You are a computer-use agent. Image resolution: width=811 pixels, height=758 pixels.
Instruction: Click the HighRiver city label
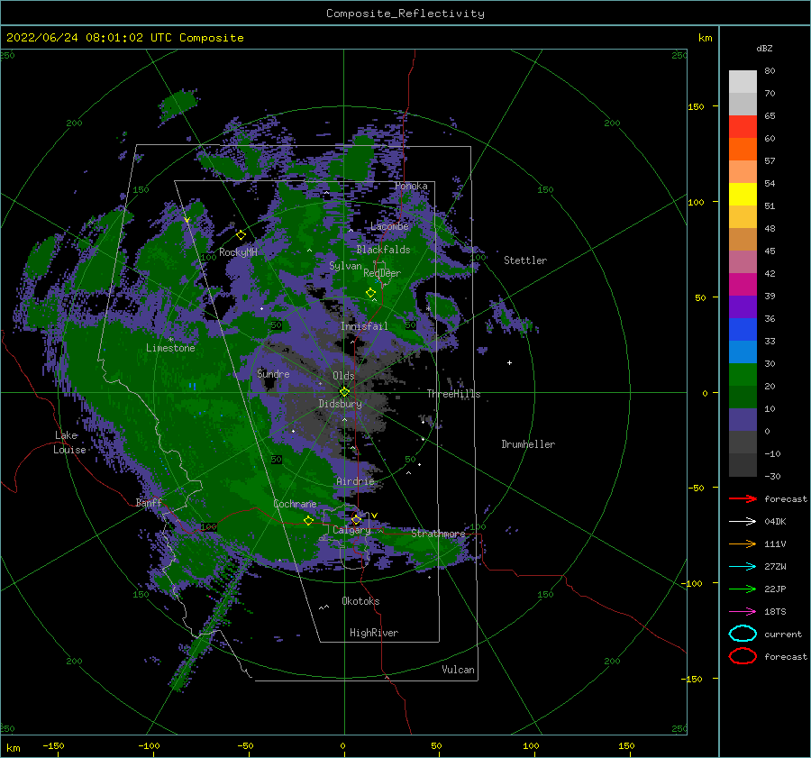point(374,633)
